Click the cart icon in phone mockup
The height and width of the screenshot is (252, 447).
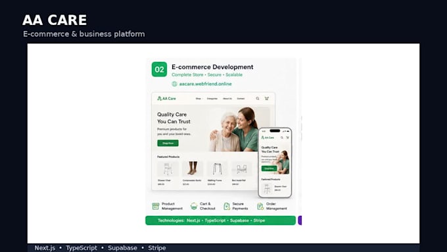(x=287, y=138)
